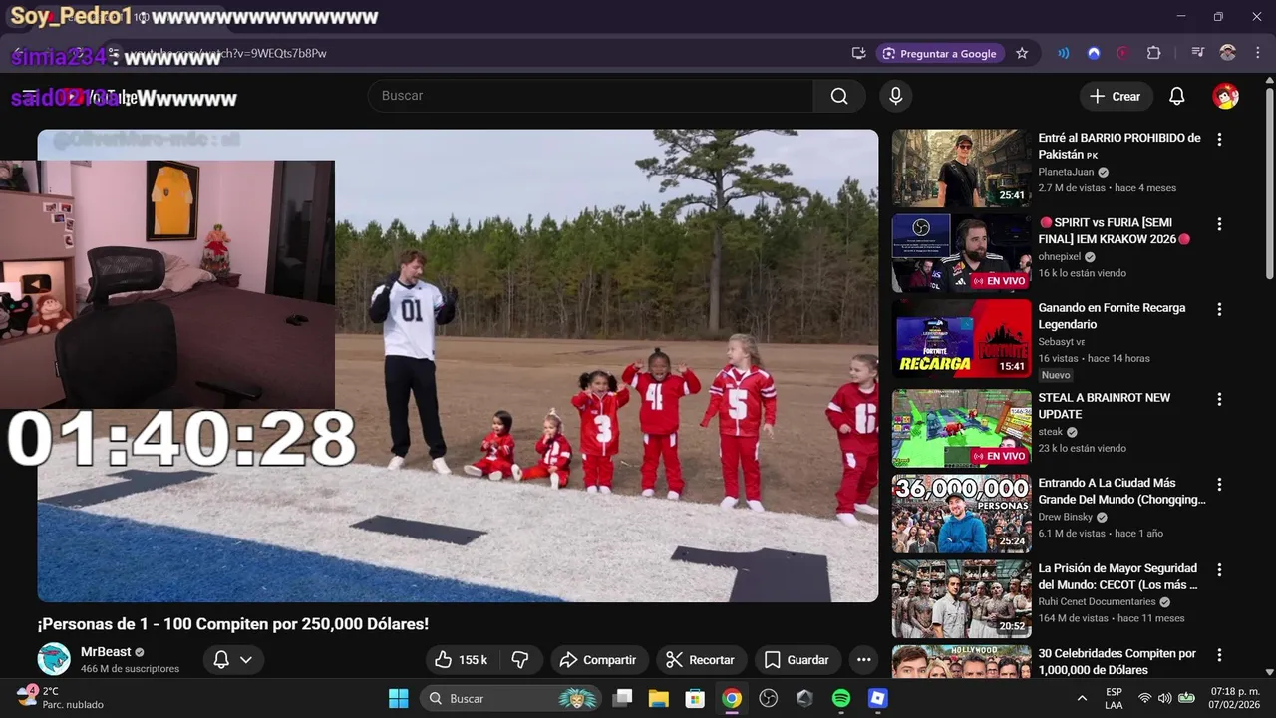Image resolution: width=1276 pixels, height=718 pixels.
Task: Click Compartir to share the video
Action: click(x=598, y=660)
